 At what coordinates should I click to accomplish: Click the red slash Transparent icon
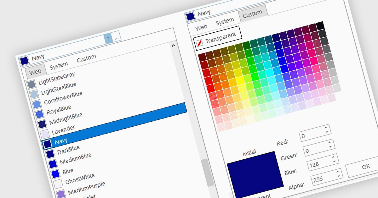(199, 43)
